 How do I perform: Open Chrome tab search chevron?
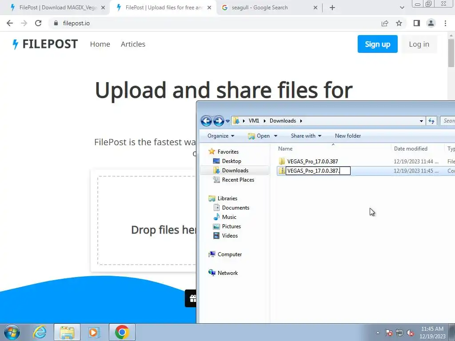tap(402, 8)
